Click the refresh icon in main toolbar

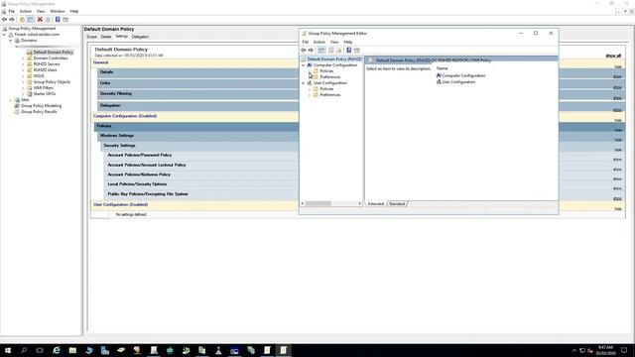tap(48, 20)
